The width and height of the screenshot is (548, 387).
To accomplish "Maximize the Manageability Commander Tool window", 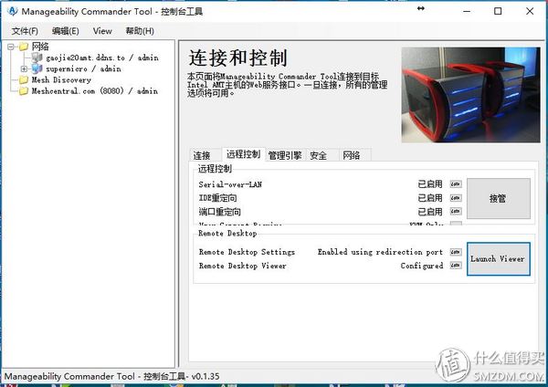I will pos(498,11).
